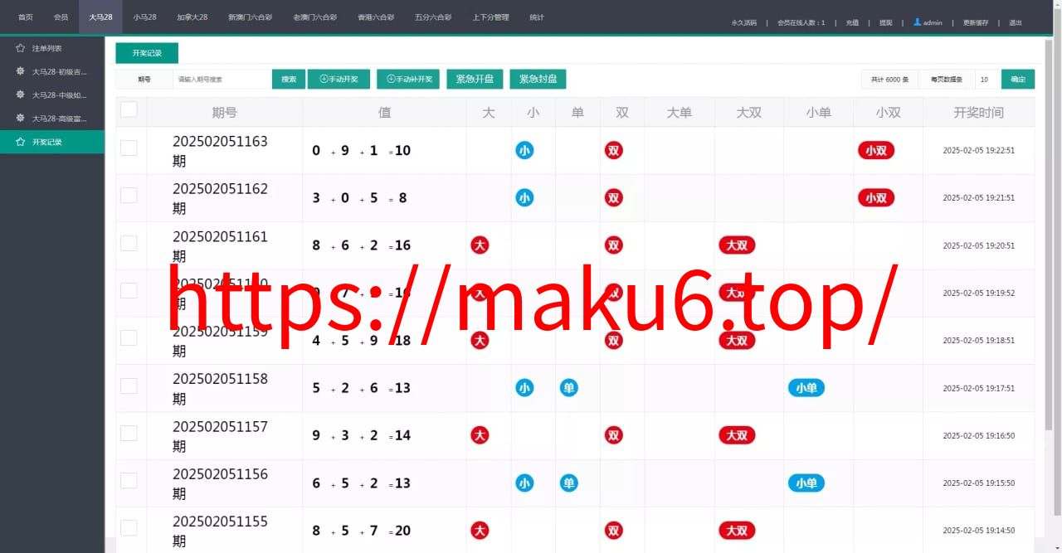Image resolution: width=1062 pixels, height=553 pixels.
Task: Click 大双 badge in row 202502051161
Action: pos(737,245)
